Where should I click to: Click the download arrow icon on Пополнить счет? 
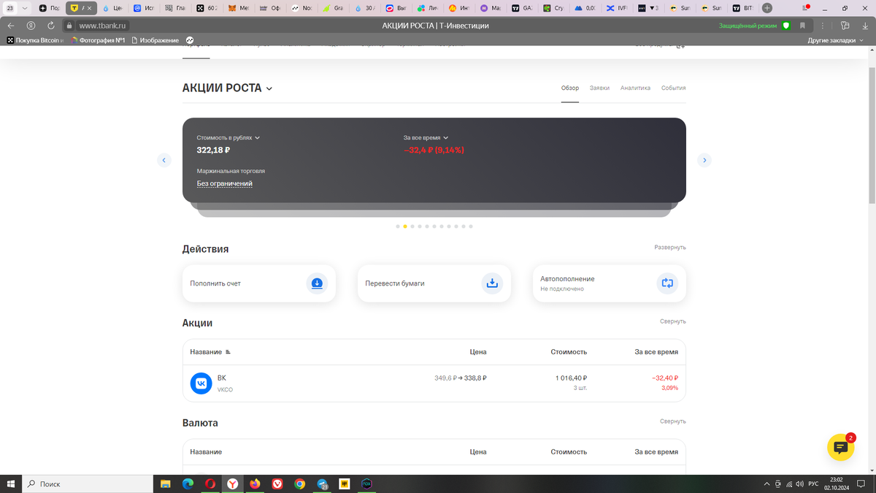[x=317, y=283]
